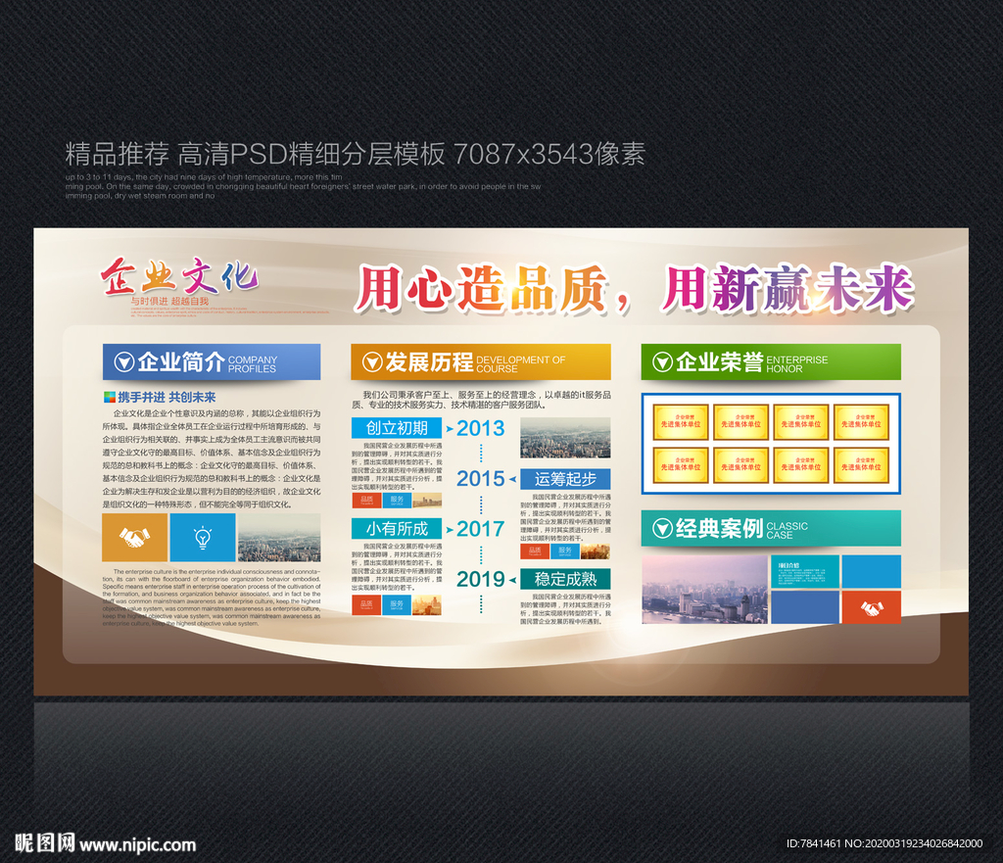The height and width of the screenshot is (863, 1003).
Task: Click the 2015 timeline year
Action: [x=480, y=479]
